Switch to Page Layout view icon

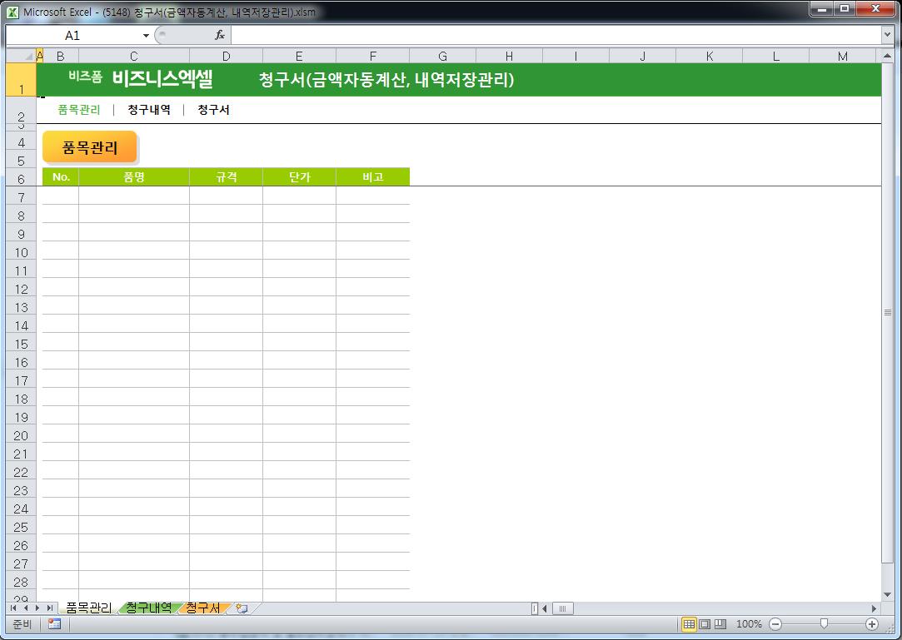(x=705, y=624)
